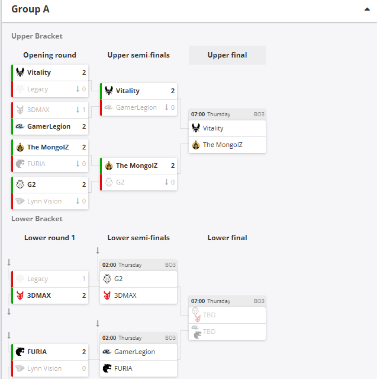
Task: Click Lynn Vision logo in opening round
Action: click(20, 201)
